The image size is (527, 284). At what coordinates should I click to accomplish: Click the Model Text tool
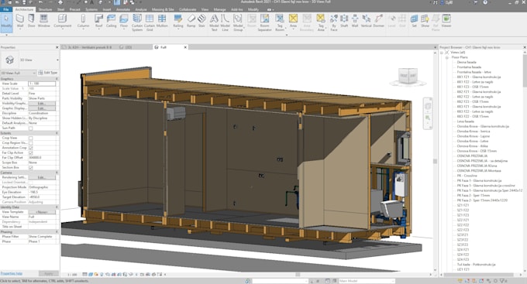[214, 22]
